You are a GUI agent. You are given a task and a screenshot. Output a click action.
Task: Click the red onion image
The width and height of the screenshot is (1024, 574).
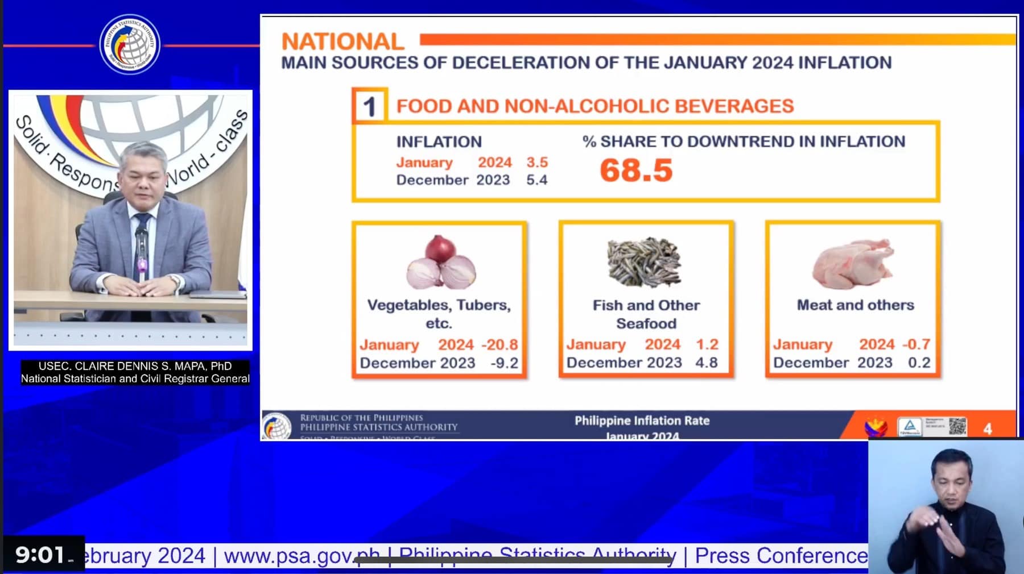[x=441, y=262]
